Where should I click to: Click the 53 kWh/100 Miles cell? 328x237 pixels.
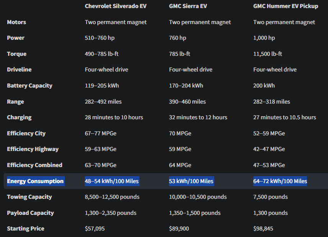tap(191, 181)
